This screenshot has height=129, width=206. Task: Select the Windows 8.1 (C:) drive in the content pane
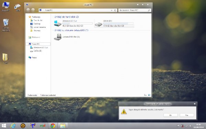[x=73, y=23]
